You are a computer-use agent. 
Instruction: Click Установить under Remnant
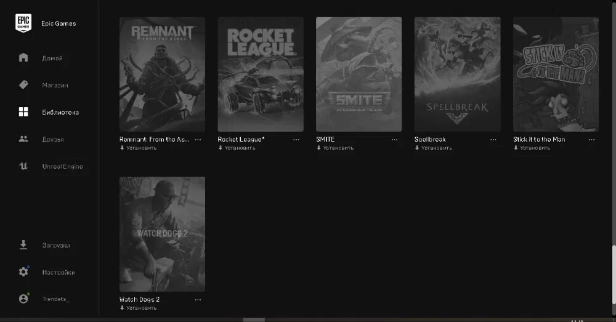[142, 148]
